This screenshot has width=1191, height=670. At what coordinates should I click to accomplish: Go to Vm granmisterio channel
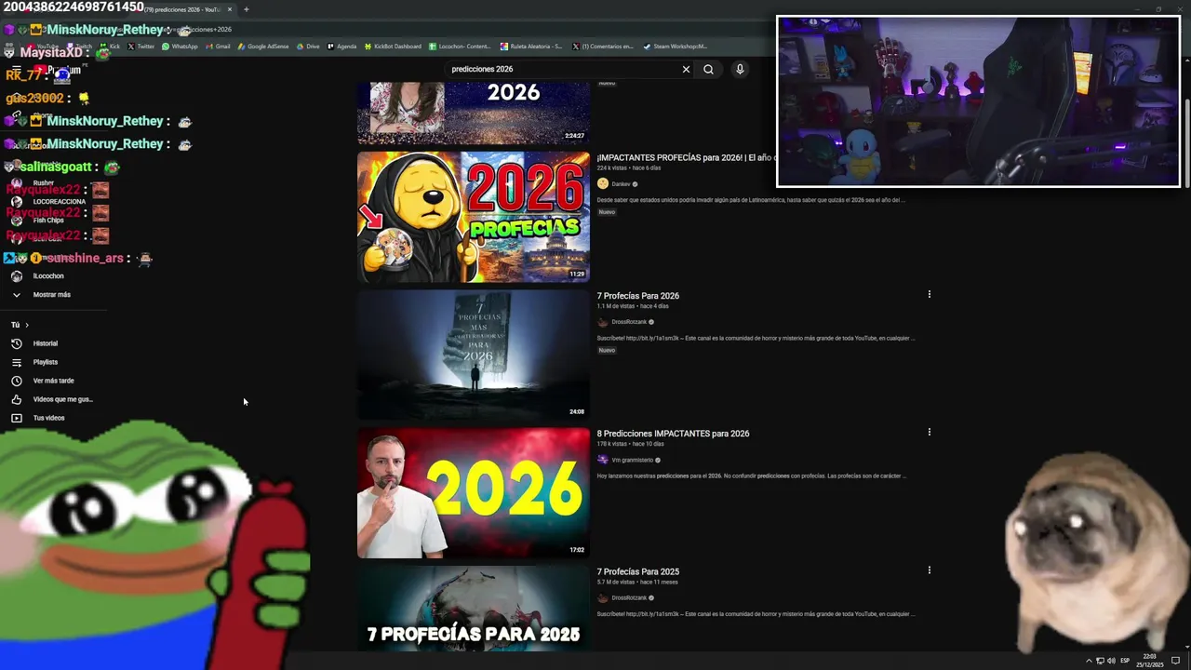tap(633, 460)
